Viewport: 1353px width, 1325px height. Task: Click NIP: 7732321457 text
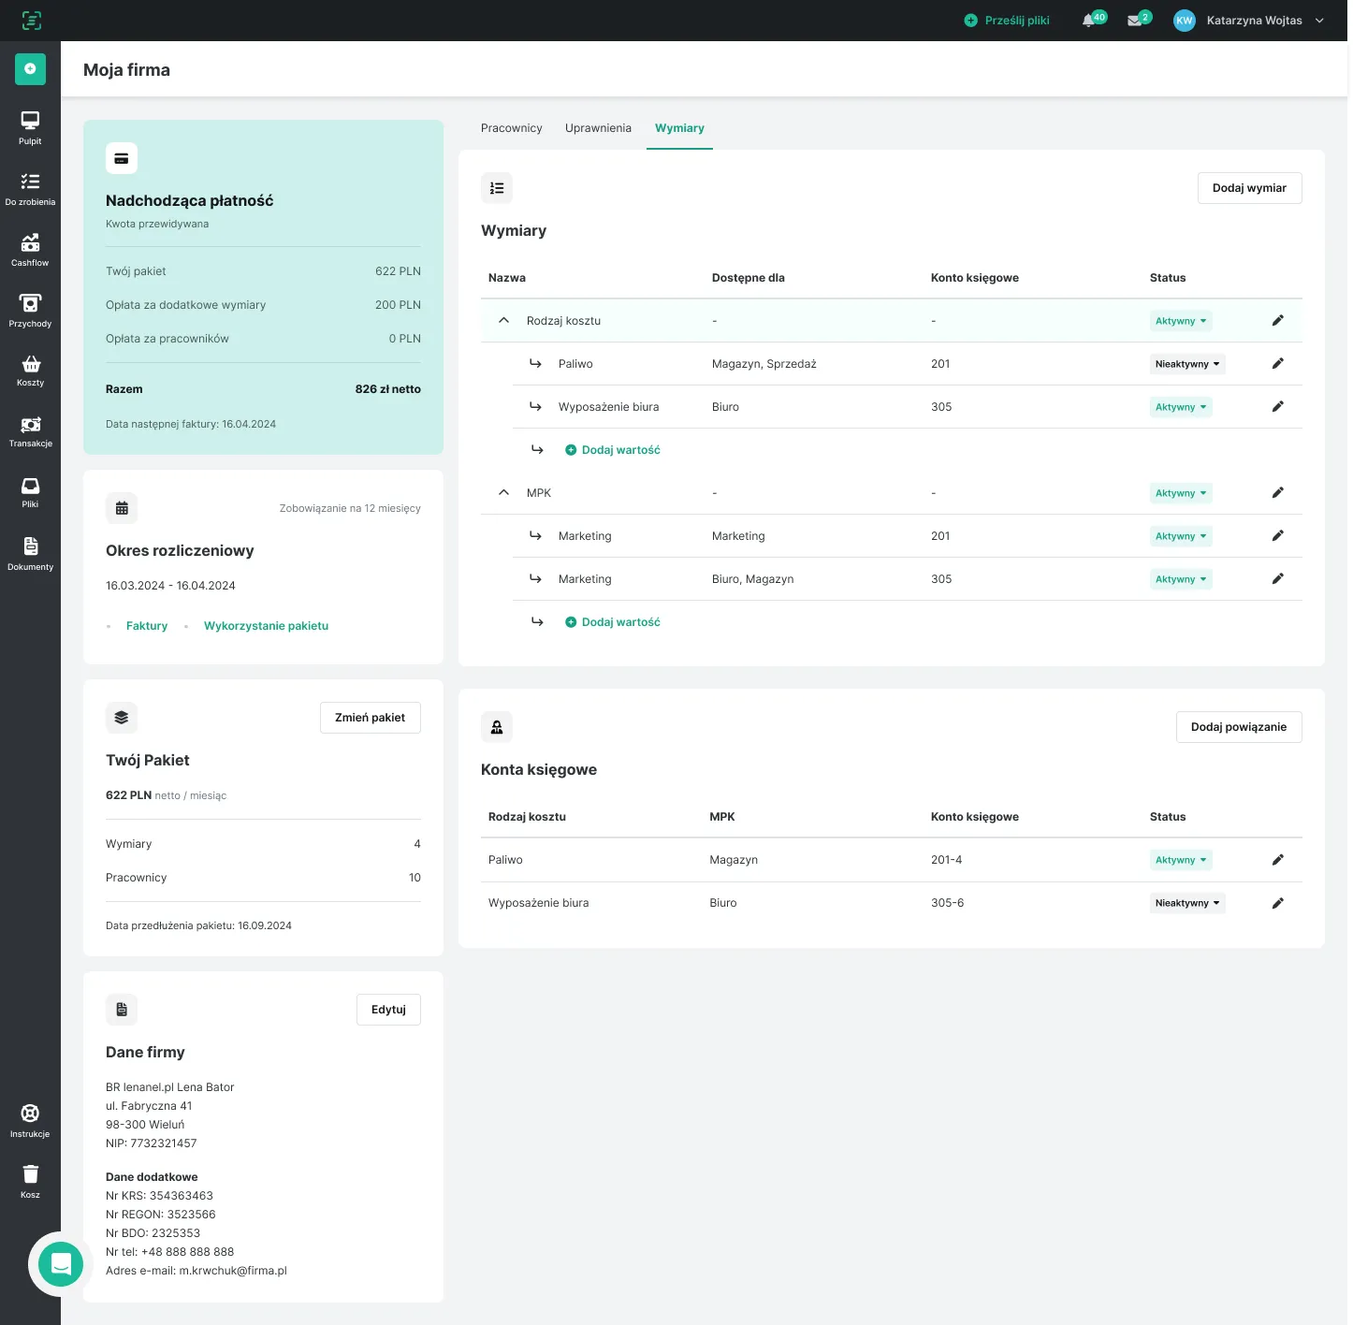click(x=152, y=1143)
